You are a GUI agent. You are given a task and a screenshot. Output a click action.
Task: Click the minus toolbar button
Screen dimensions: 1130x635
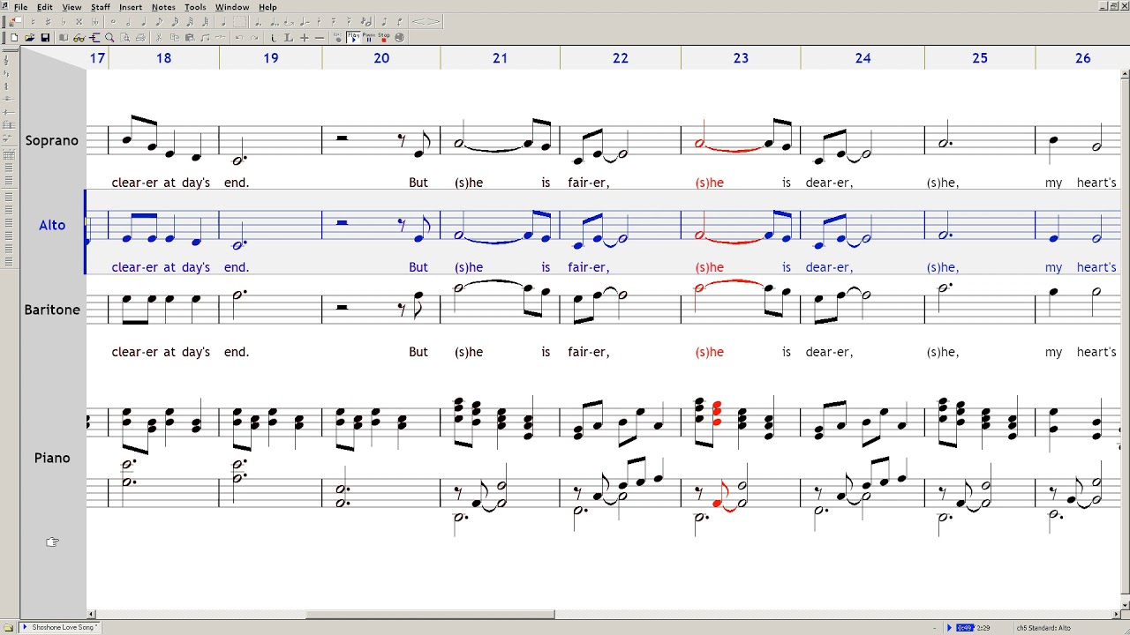tap(320, 38)
